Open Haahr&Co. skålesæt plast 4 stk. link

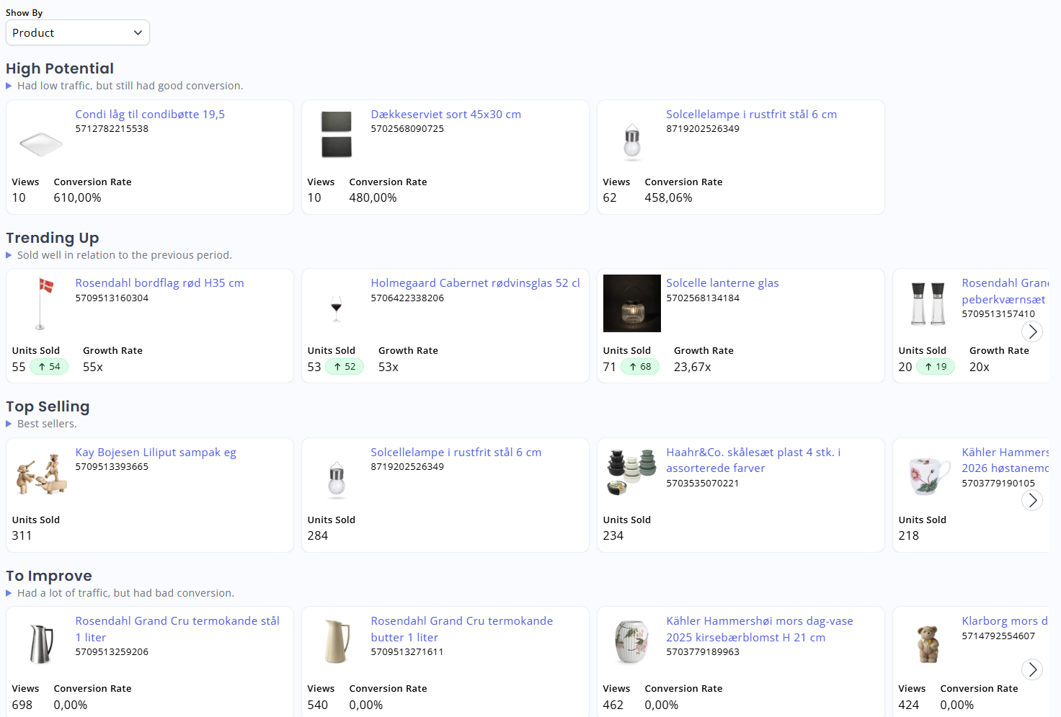(x=753, y=460)
